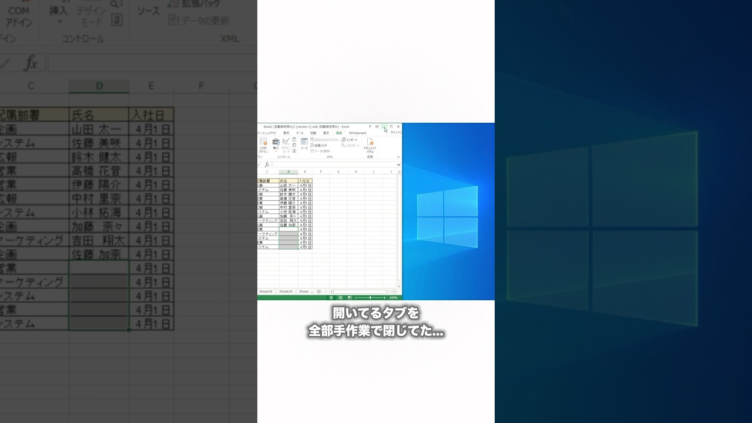Open the ドキュメントパネル button
Viewport: 752px width, 423px height.
click(x=370, y=146)
